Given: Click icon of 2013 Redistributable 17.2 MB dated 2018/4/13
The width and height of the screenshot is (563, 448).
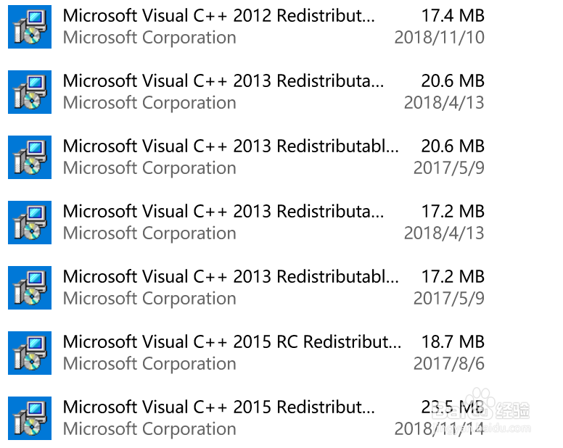Looking at the screenshot, I should coord(30,223).
